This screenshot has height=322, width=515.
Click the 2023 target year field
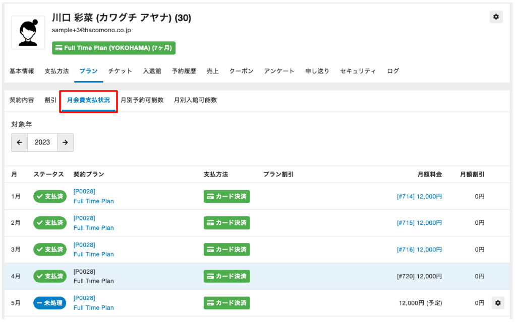click(x=42, y=142)
